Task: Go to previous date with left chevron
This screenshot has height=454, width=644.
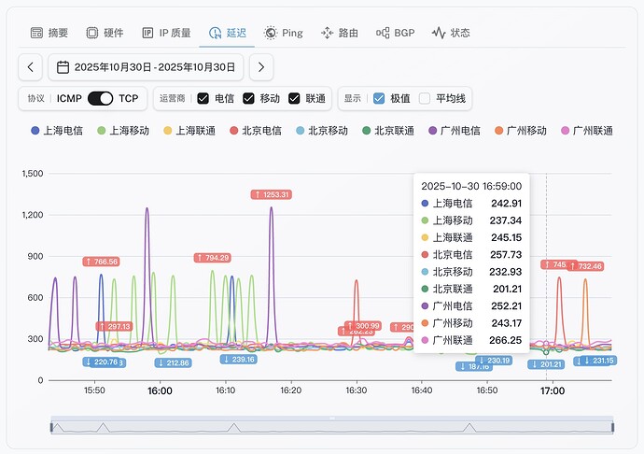Action: 31,67
